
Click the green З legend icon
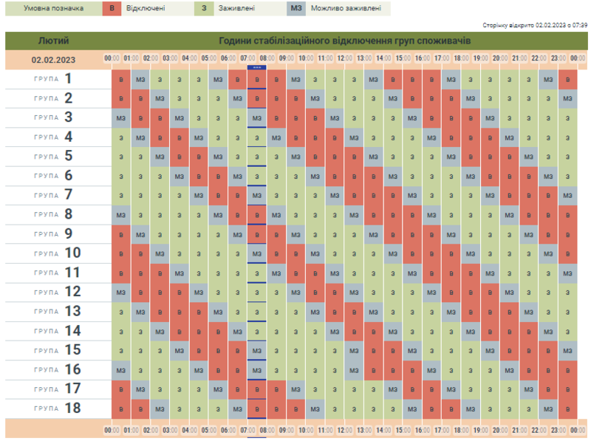[x=204, y=8]
